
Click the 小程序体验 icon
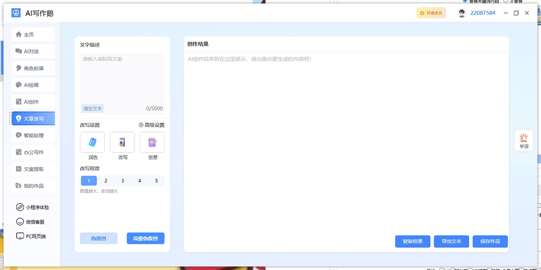coord(20,207)
